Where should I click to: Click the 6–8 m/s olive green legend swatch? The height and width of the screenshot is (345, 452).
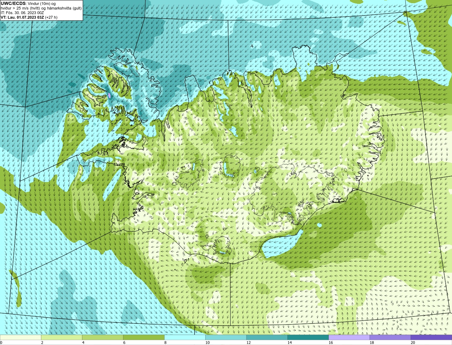[x=144, y=337]
